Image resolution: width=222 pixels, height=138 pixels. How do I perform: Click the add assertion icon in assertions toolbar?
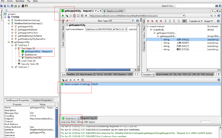click(63, 80)
